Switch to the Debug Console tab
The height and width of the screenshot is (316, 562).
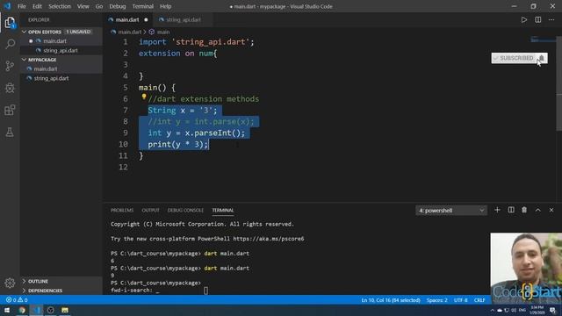point(185,211)
